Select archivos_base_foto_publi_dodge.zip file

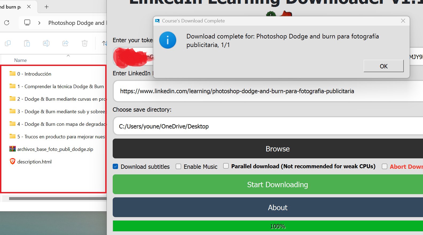51,149
